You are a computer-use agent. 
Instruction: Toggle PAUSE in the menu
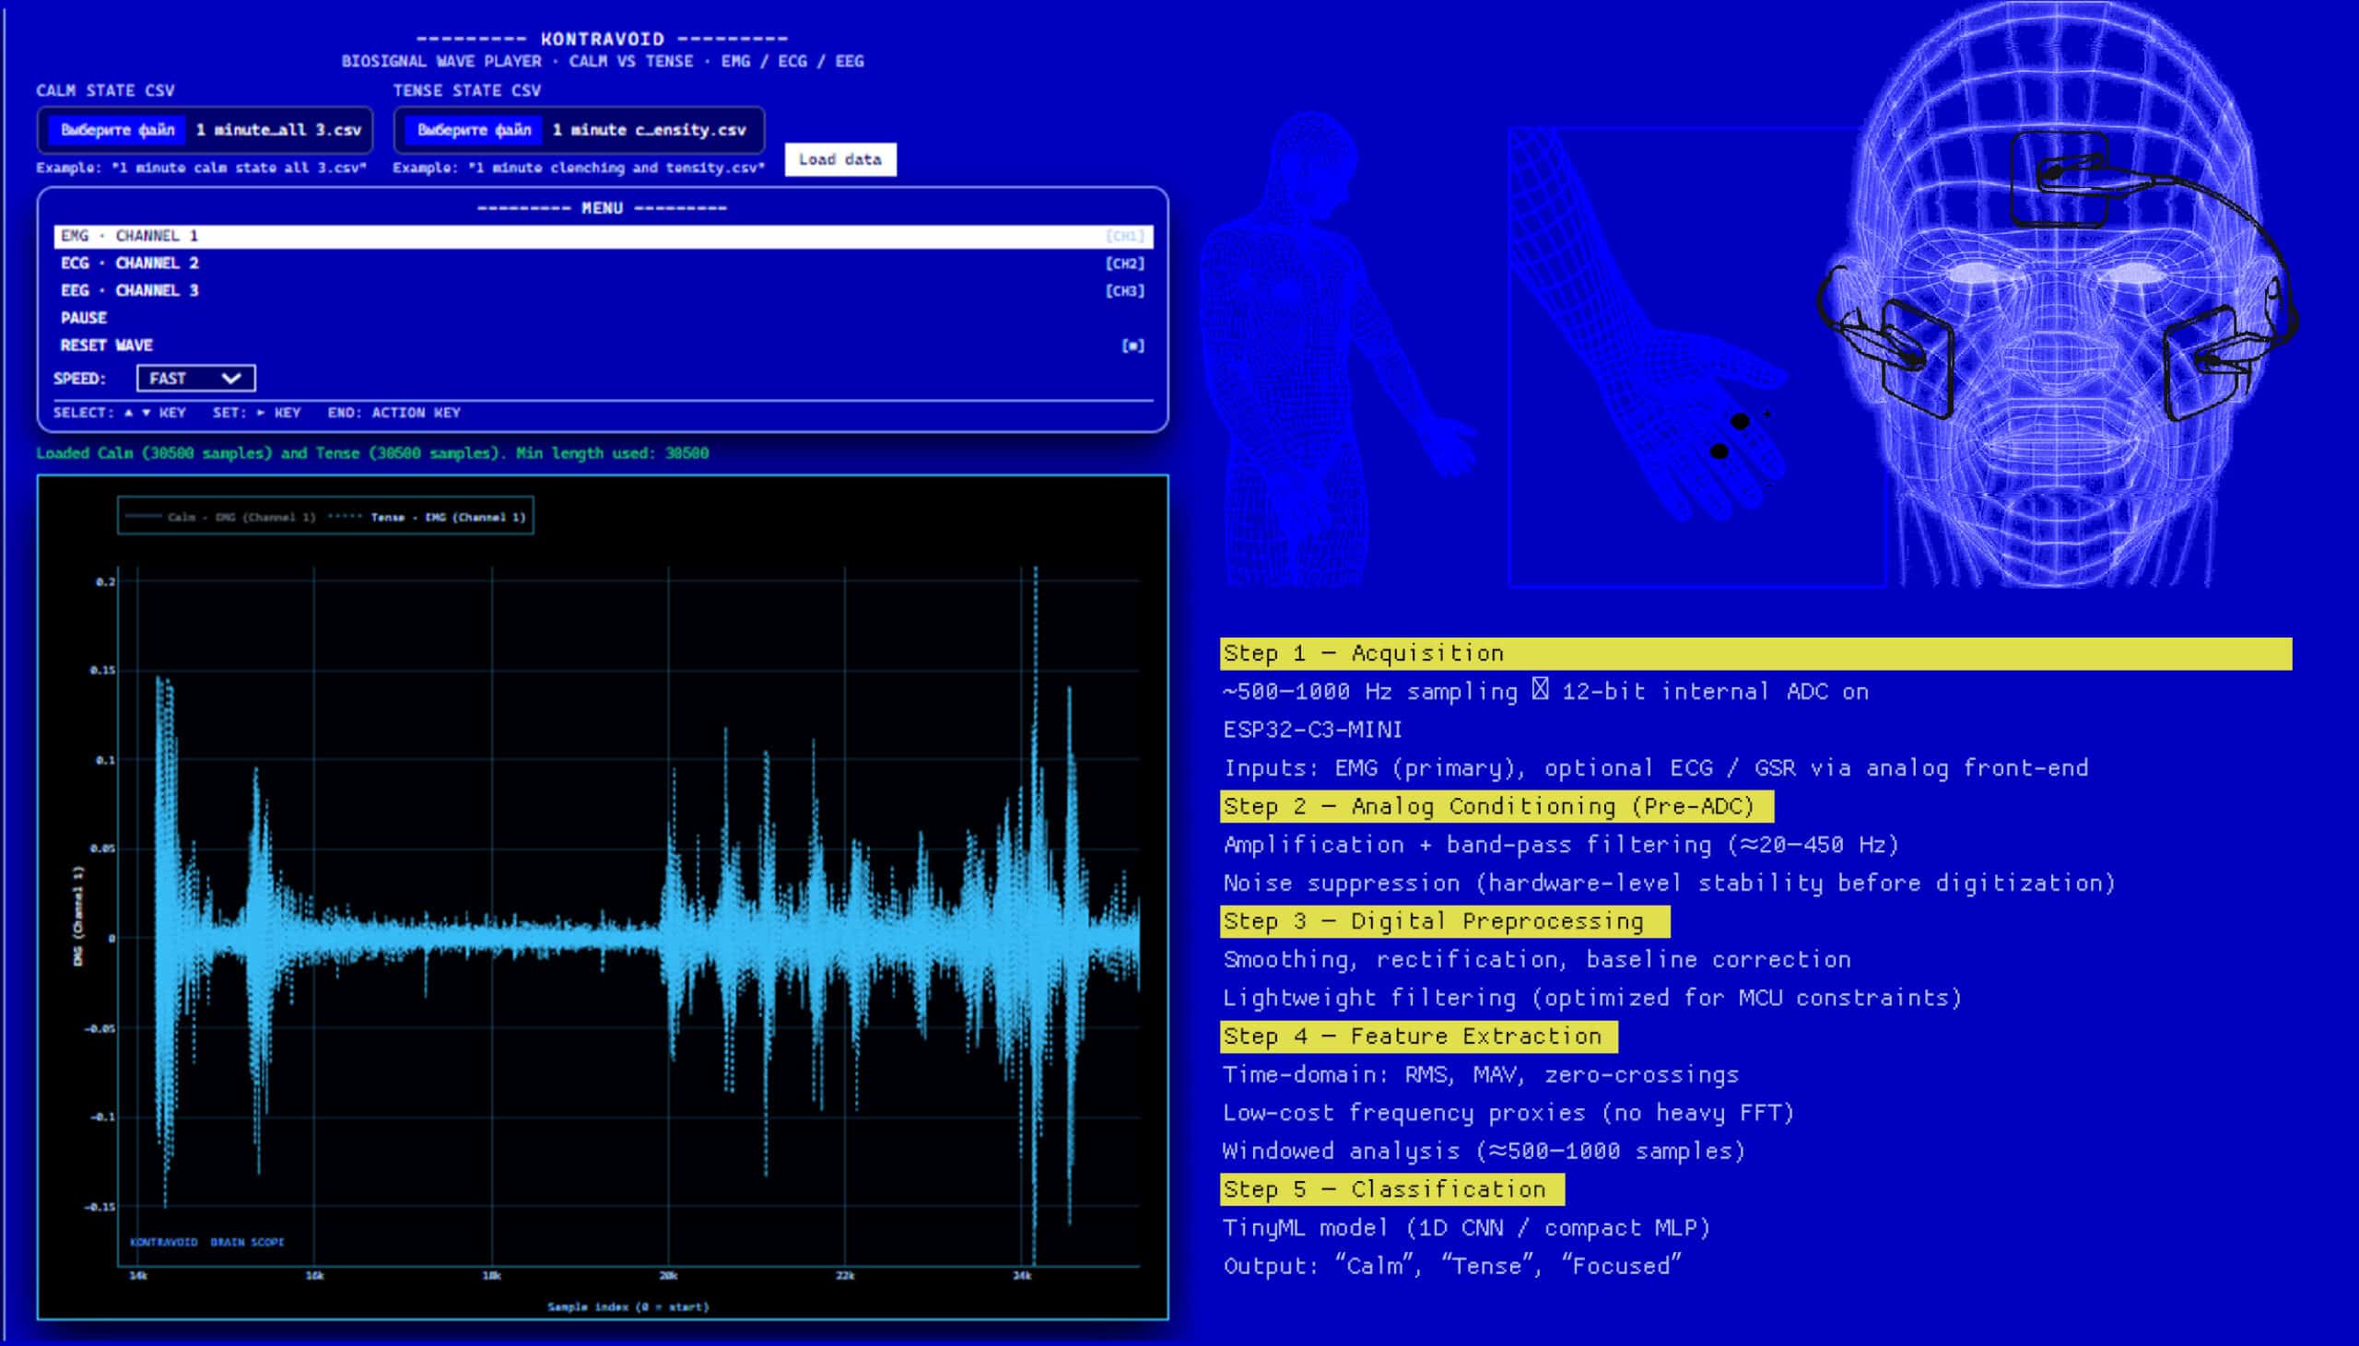click(x=84, y=318)
